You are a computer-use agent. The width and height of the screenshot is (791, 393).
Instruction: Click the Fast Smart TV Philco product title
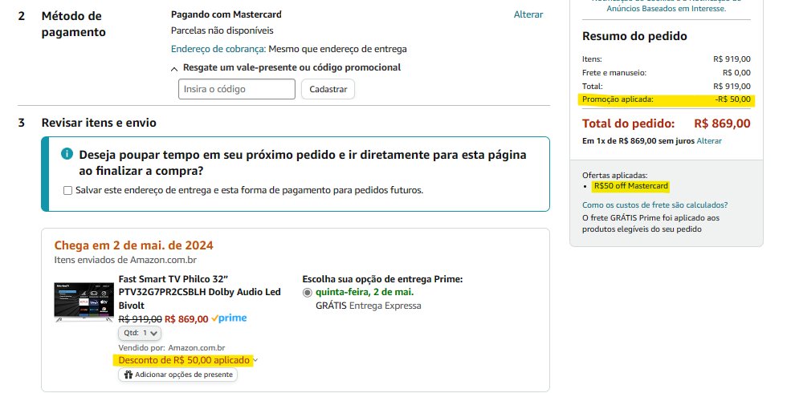click(200, 292)
